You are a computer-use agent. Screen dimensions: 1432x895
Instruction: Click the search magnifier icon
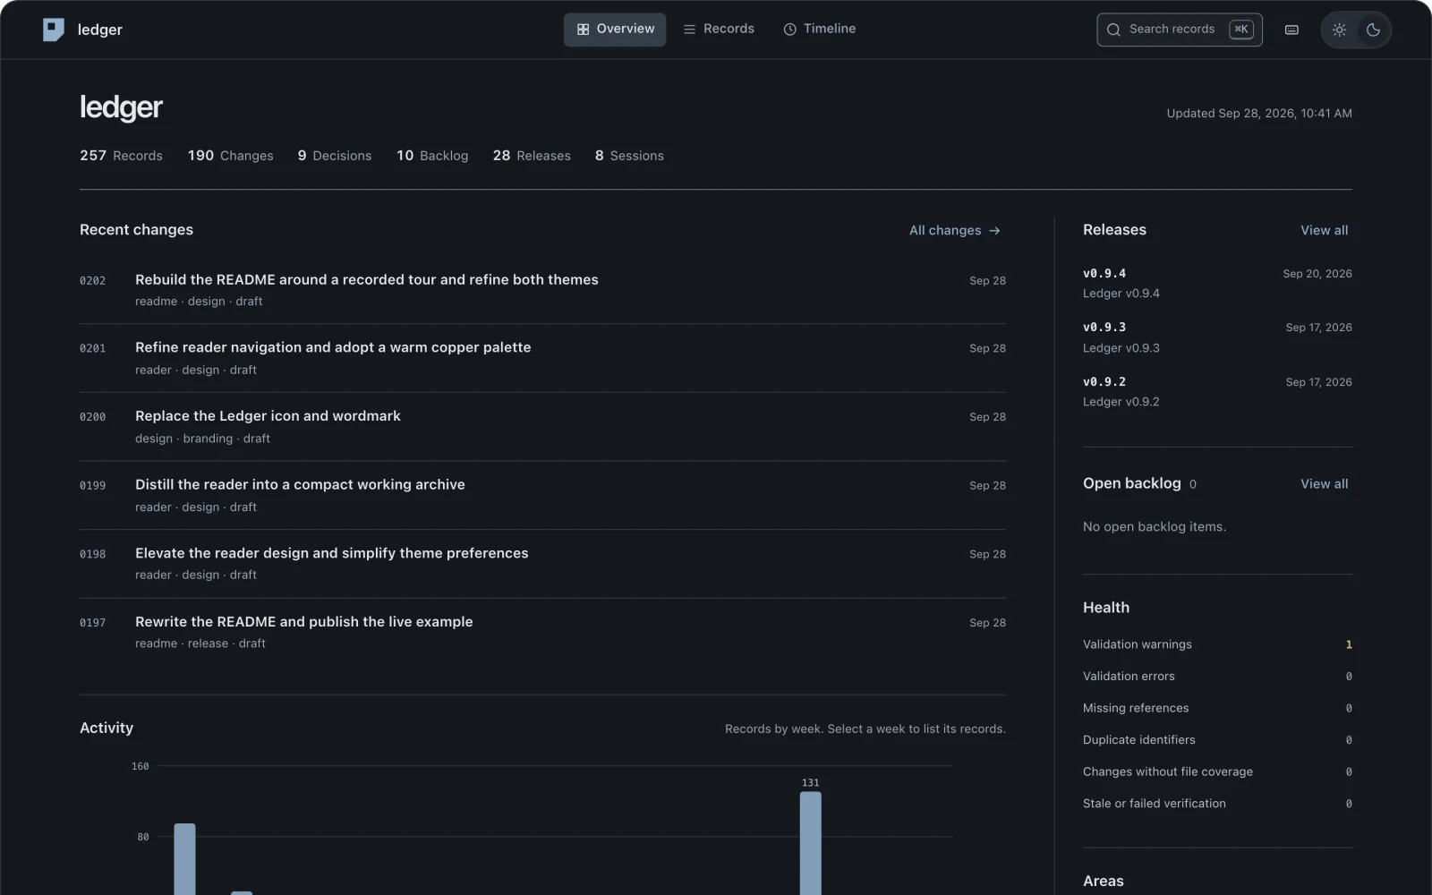tap(1113, 30)
